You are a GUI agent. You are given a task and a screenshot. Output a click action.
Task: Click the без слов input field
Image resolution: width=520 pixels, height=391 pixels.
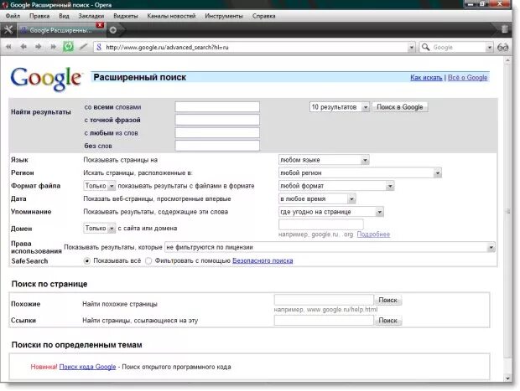(x=217, y=146)
